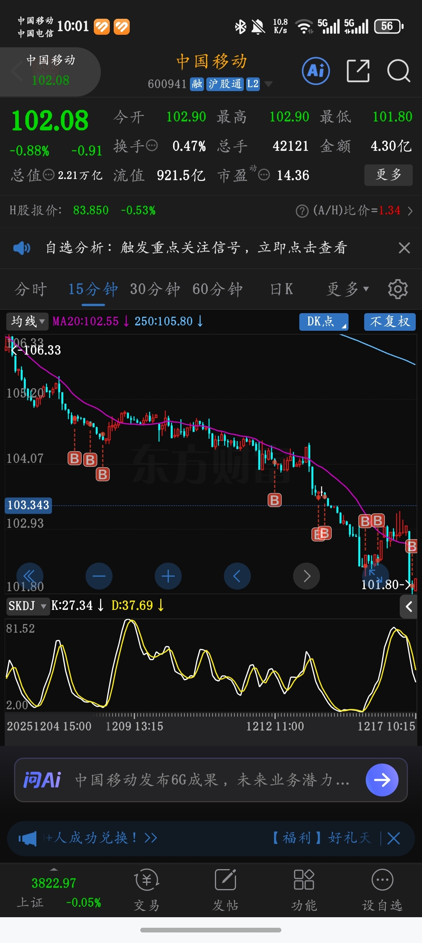422x943 pixels.
Task: Tap the A/H ratio help question icon
Action: point(302,211)
